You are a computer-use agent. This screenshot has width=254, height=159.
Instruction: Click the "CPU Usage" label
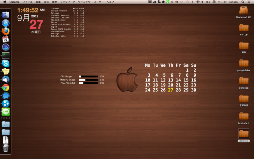[66, 76]
